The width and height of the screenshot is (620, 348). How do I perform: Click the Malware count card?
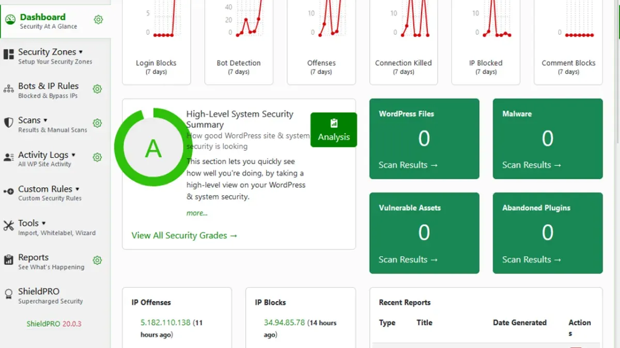click(548, 139)
